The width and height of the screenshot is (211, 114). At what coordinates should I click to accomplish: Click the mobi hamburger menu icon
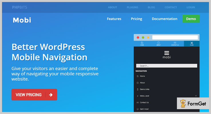coord(167,53)
